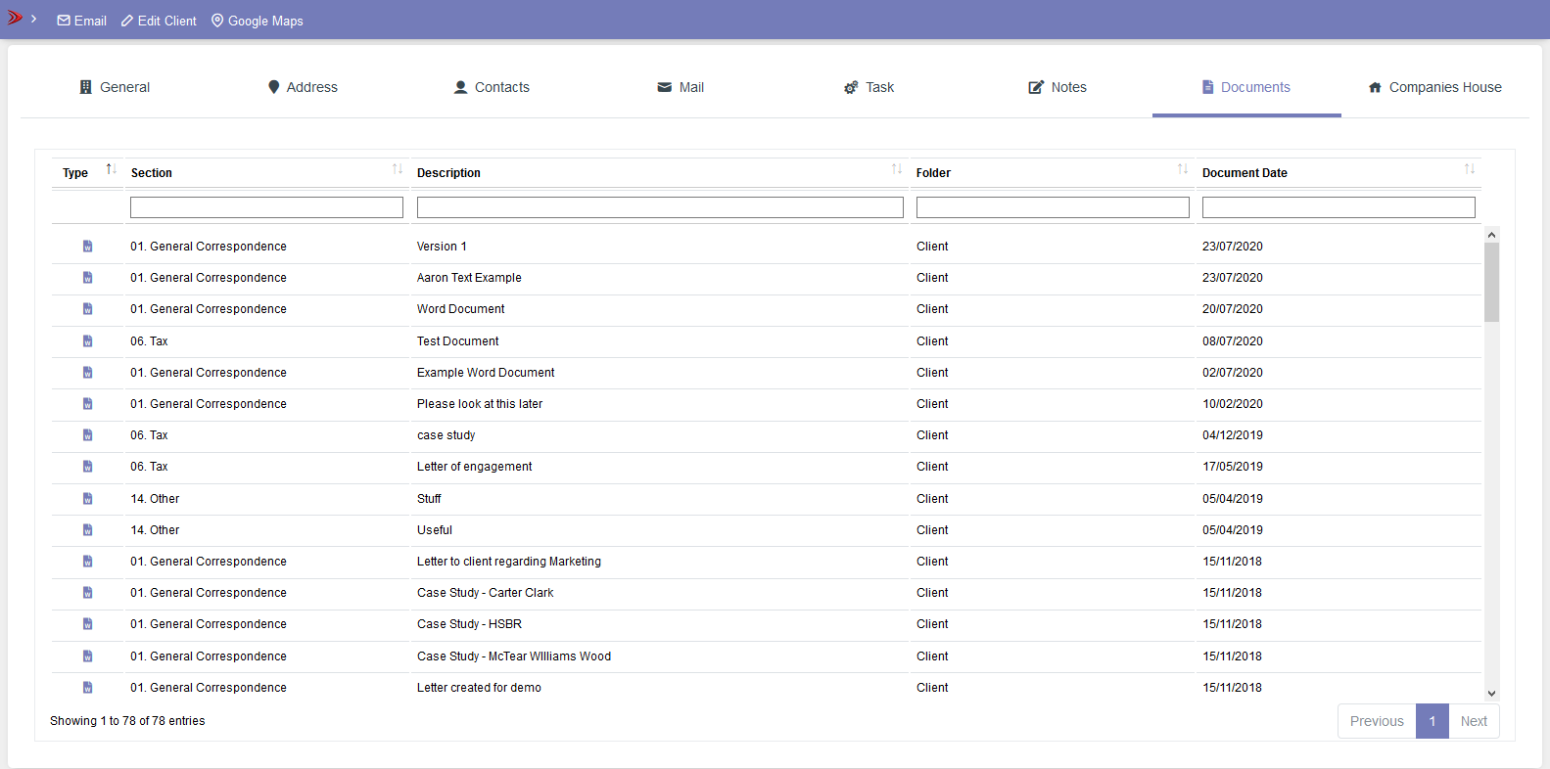Switch to the Notes tab

[1057, 87]
